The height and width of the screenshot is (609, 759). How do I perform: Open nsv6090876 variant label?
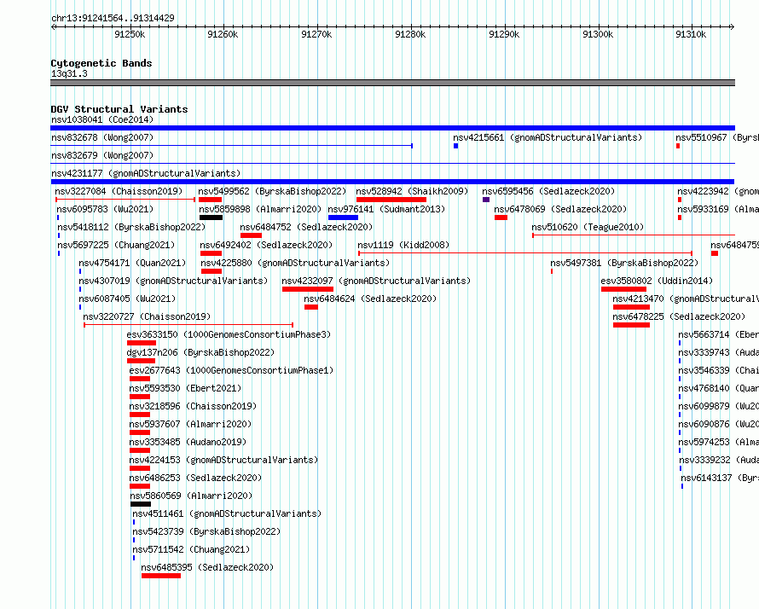click(719, 424)
